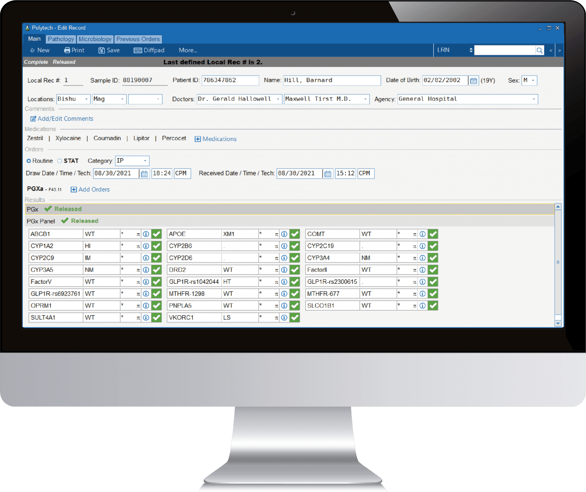Click the results scrollbar up arrow
The height and width of the screenshot is (492, 586).
[558, 206]
